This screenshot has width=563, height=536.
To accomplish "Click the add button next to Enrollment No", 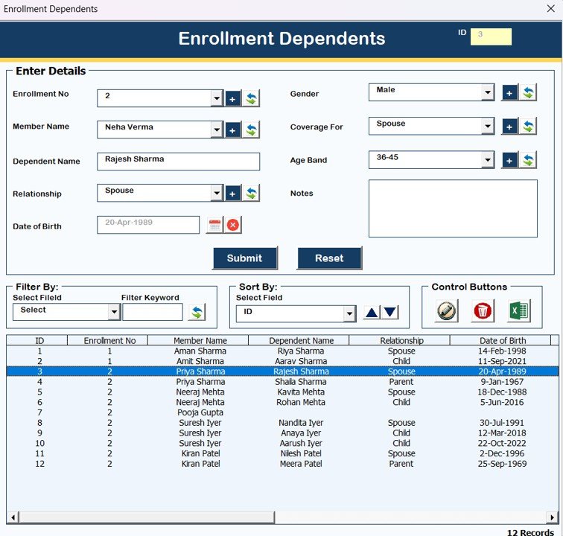I will click(232, 98).
